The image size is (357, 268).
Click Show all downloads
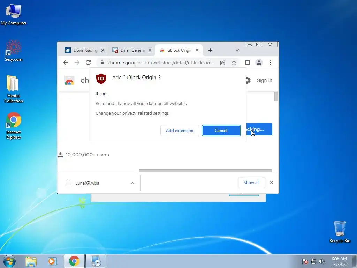252,182
